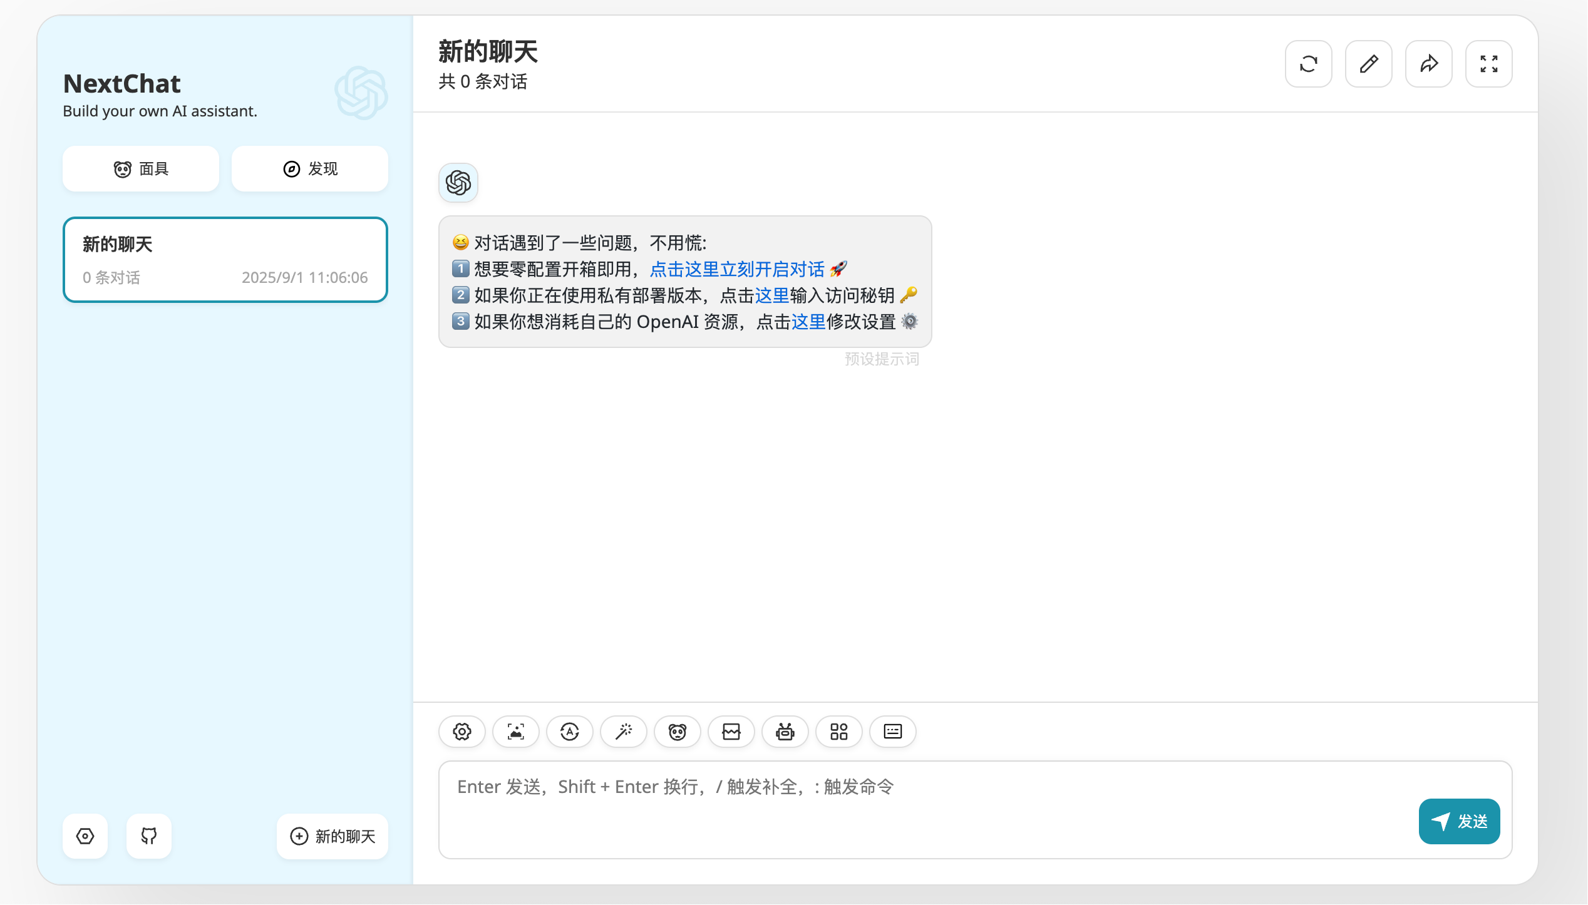Open sidebar settings hexagon icon
The width and height of the screenshot is (1588, 905).
pyautogui.click(x=85, y=837)
